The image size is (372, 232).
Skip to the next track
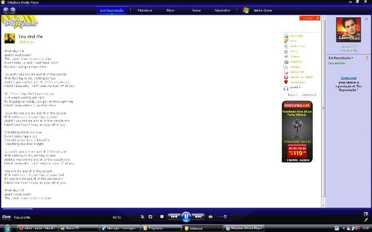(x=198, y=216)
